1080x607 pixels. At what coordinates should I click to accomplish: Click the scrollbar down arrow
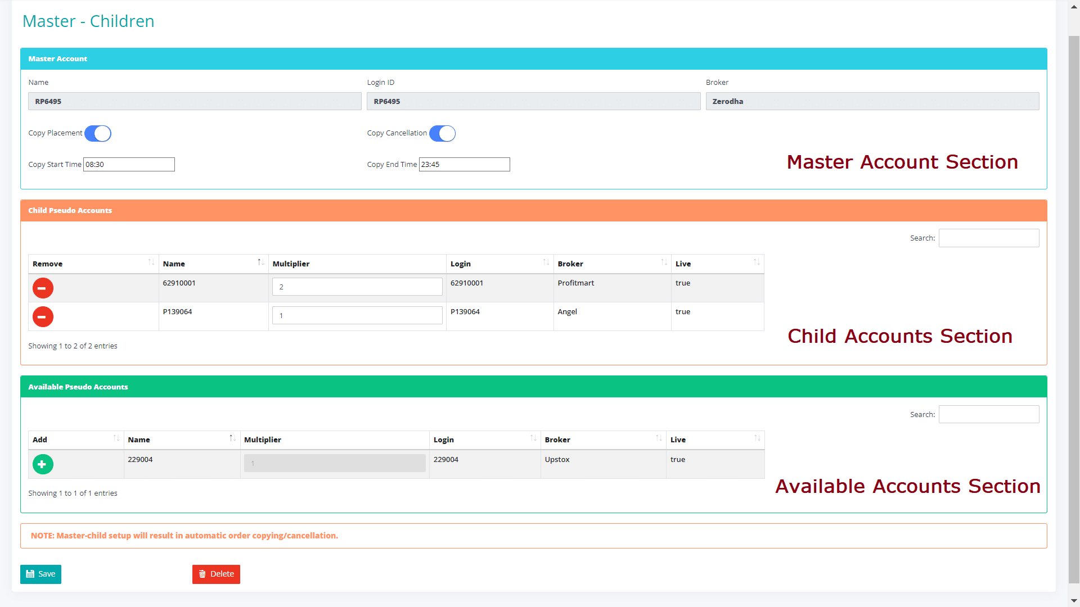pyautogui.click(x=1073, y=600)
